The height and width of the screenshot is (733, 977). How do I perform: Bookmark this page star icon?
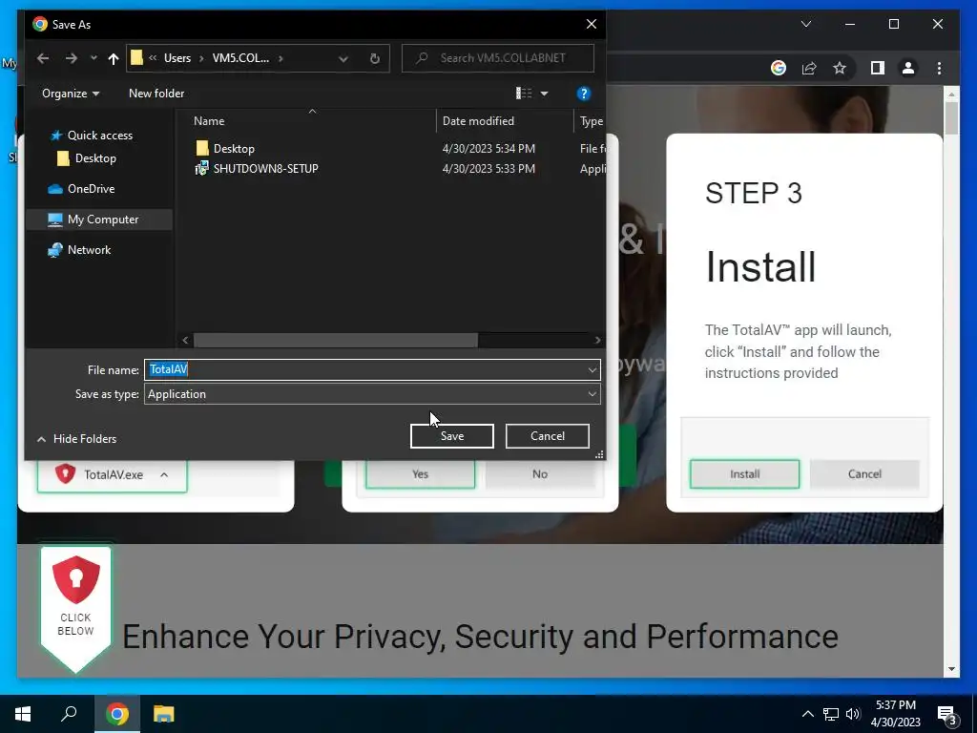(840, 68)
